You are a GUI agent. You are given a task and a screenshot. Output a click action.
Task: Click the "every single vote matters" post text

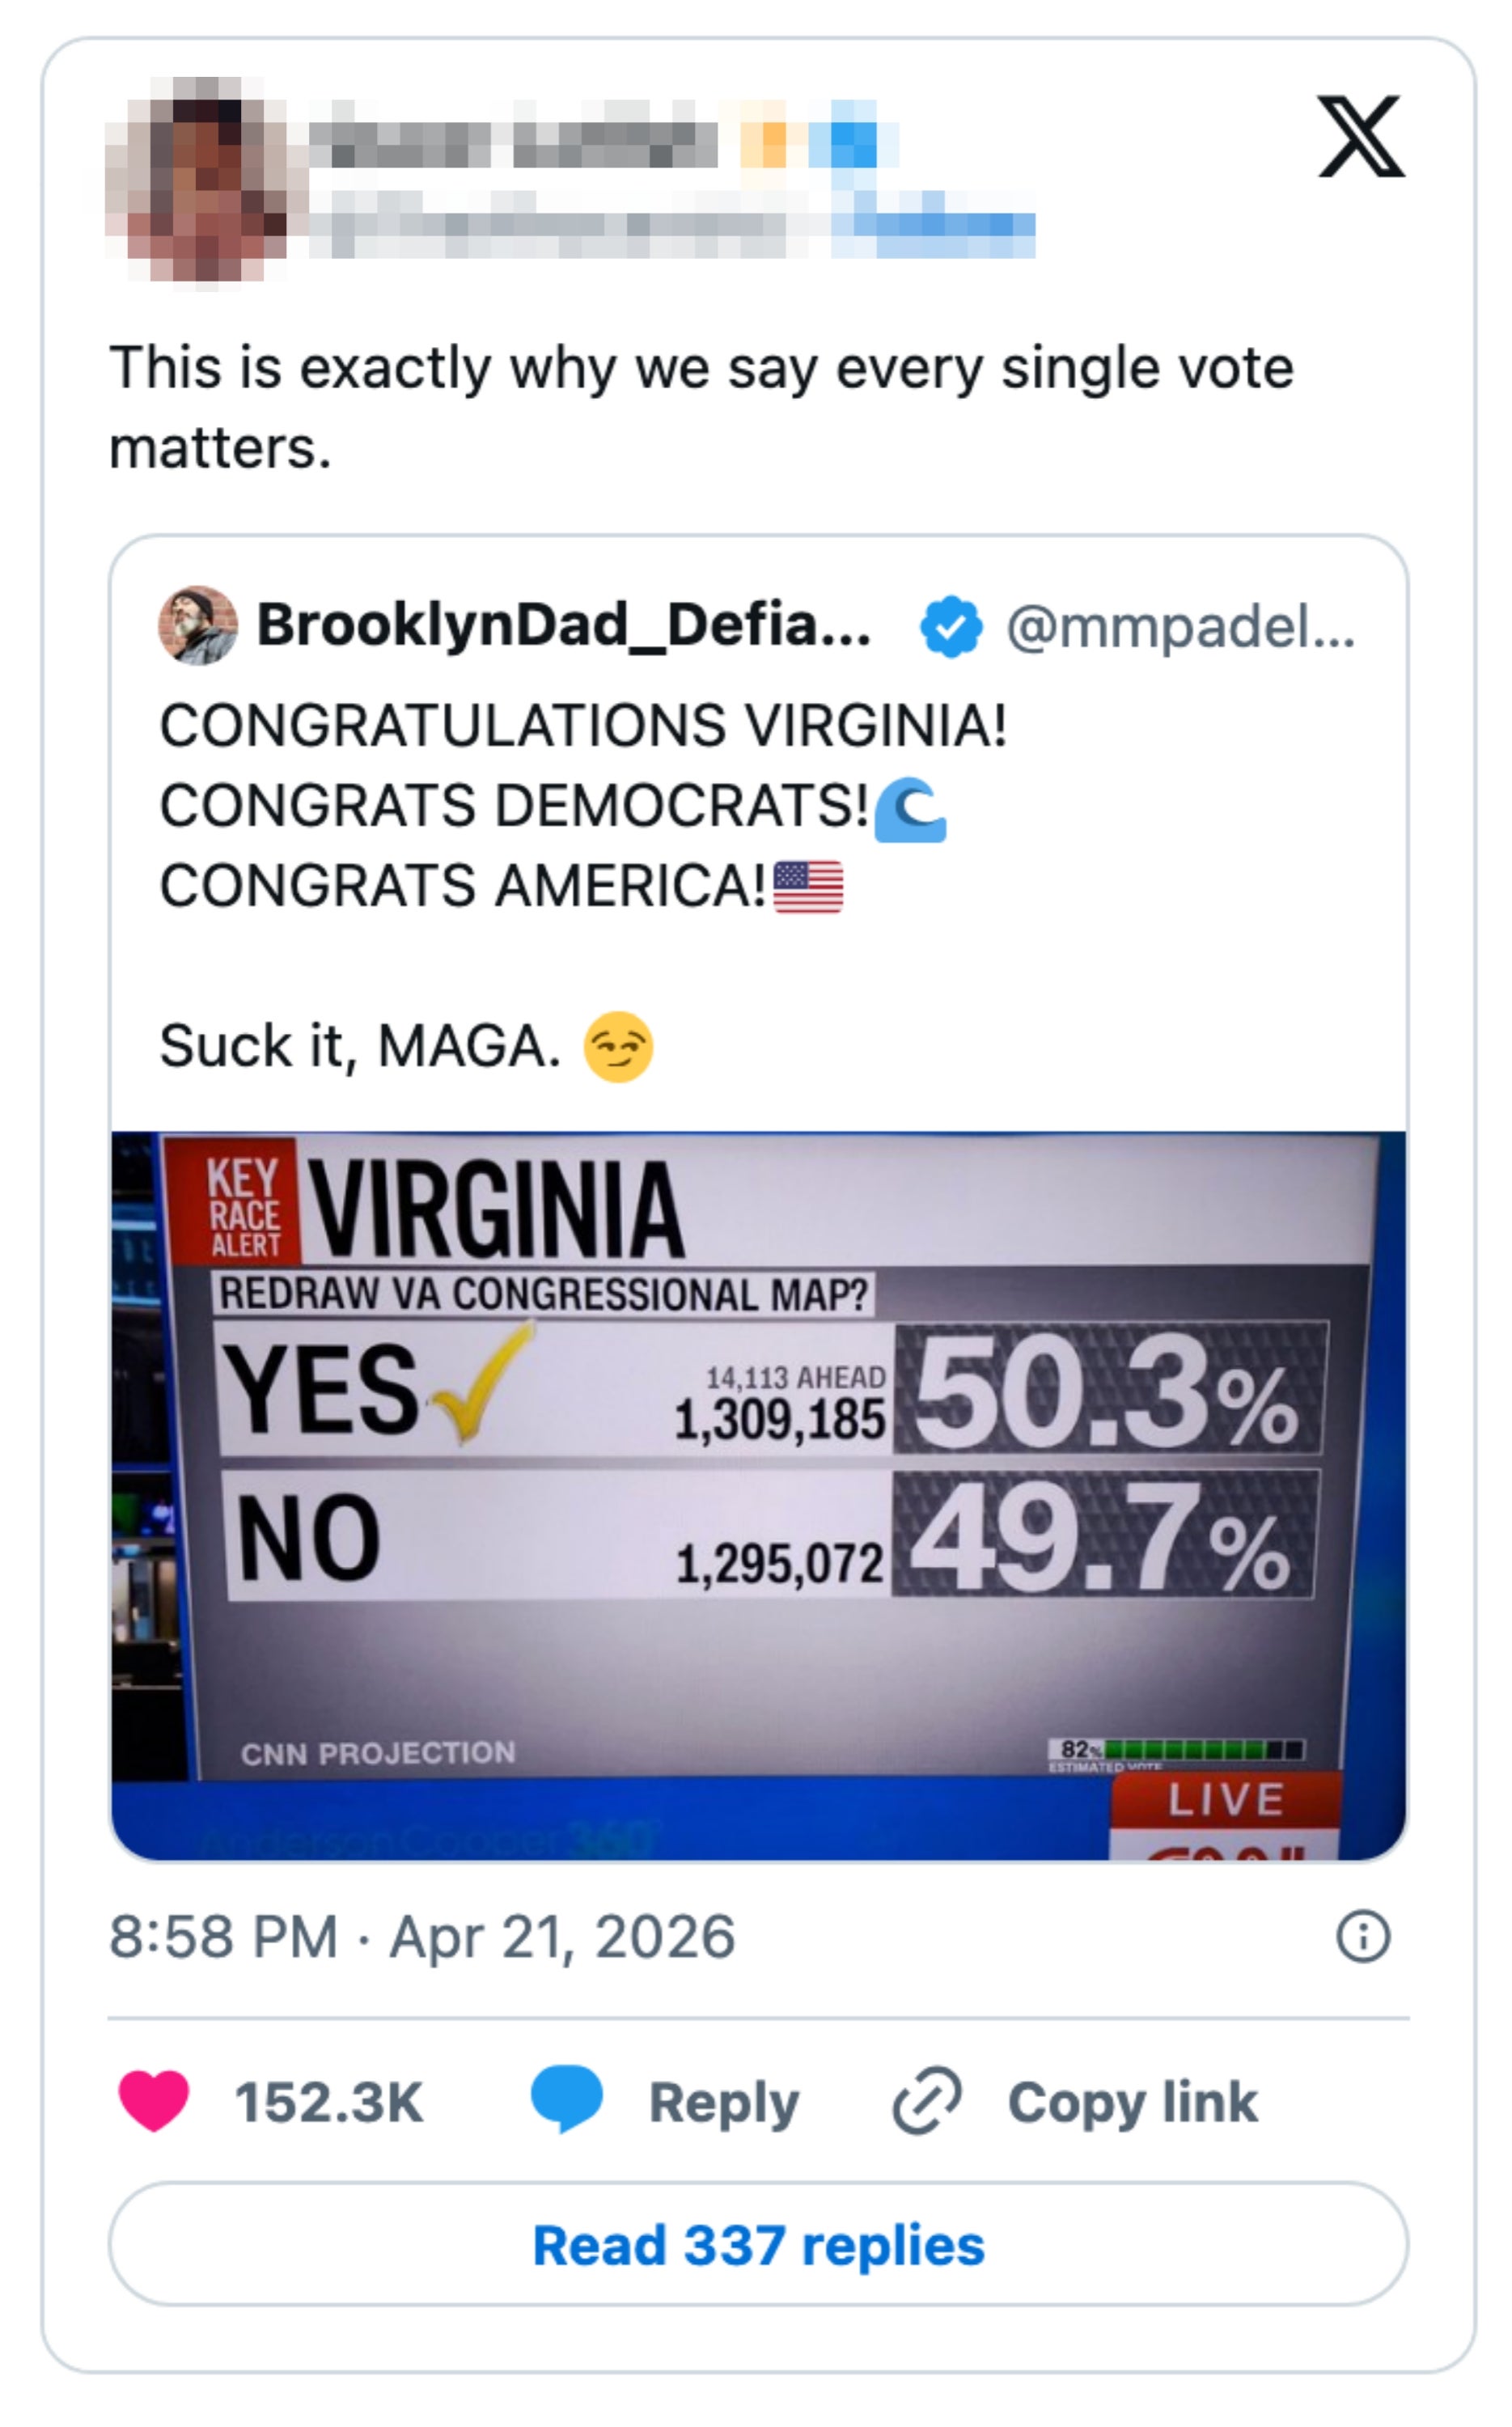pos(700,407)
